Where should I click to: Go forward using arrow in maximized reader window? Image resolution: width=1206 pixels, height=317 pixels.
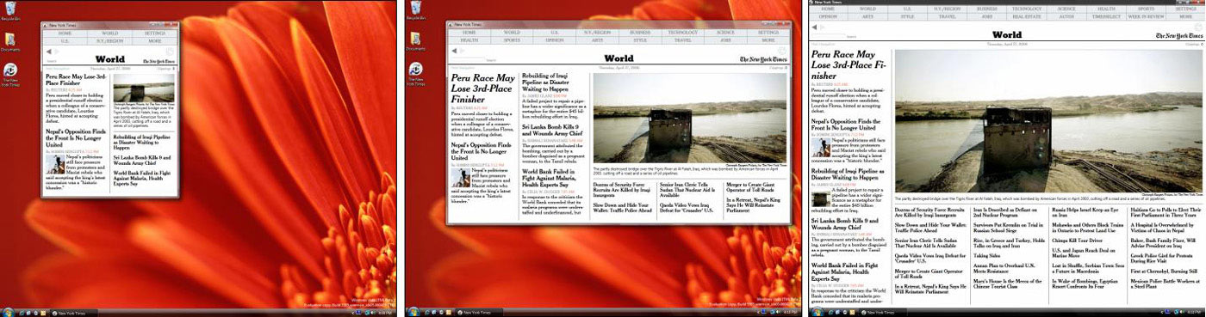pos(822,27)
